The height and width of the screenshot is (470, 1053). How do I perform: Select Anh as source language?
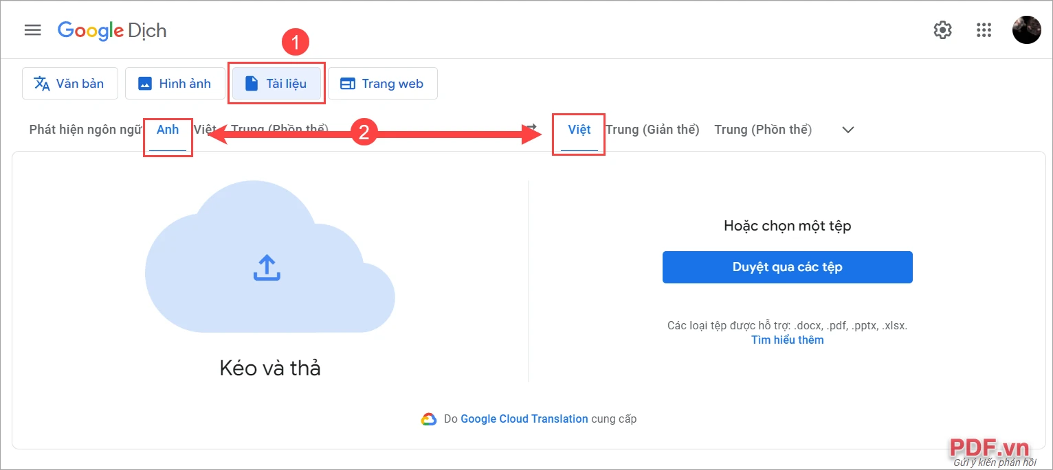pos(168,130)
